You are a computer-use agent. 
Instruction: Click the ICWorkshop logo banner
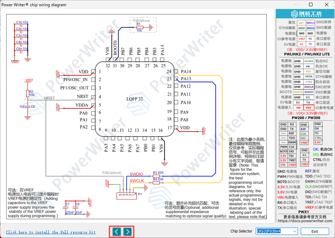coord(305,14)
